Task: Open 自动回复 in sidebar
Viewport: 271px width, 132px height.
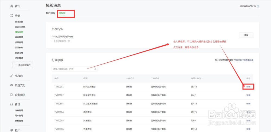Action: point(19,22)
